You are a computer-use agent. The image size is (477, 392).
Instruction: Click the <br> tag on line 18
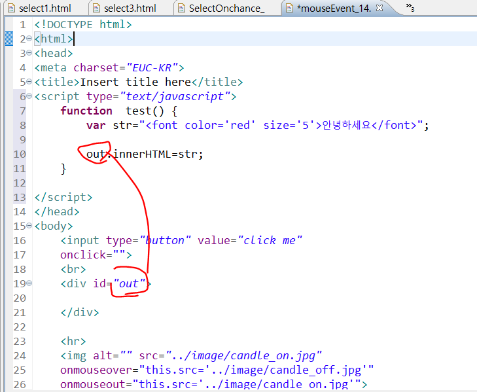[73, 269]
